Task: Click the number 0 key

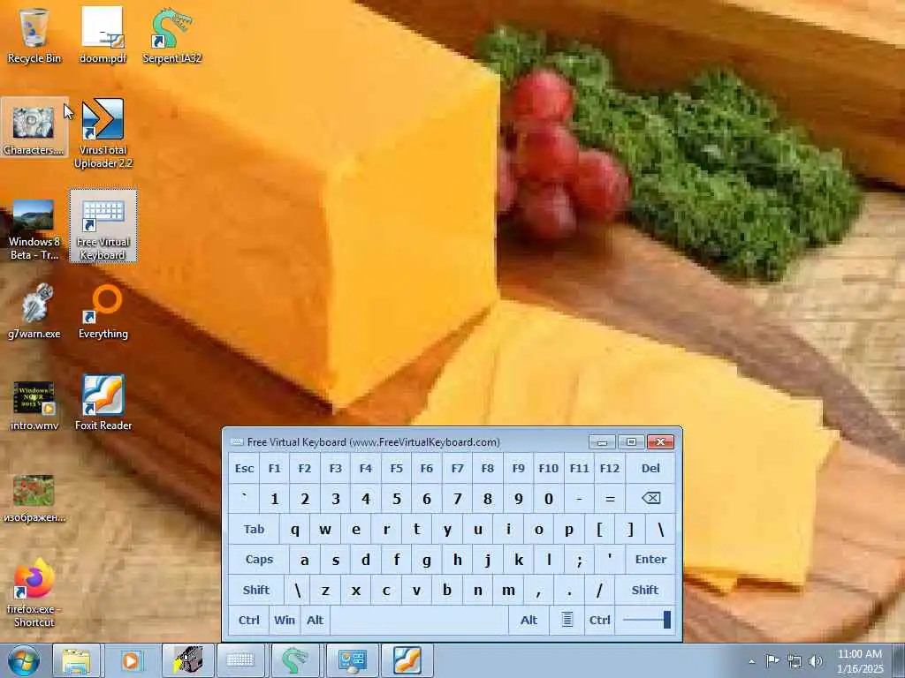Action: 549,498
